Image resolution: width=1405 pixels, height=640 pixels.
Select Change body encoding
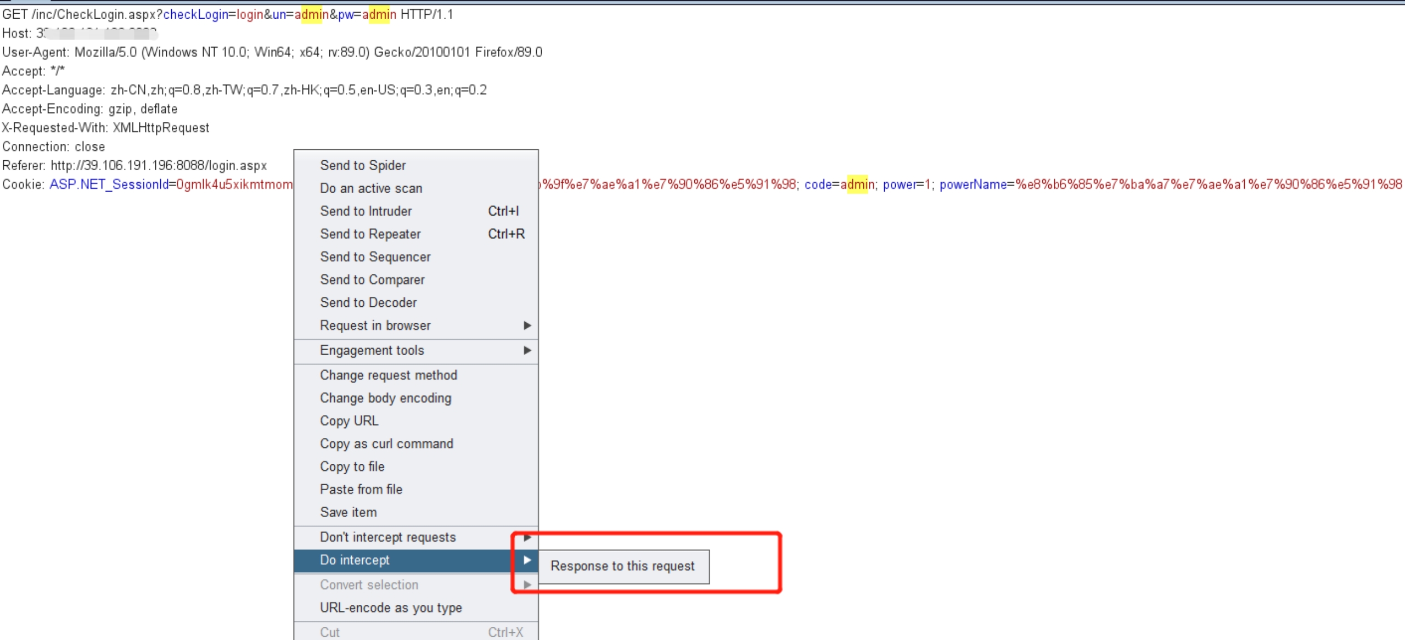(x=385, y=398)
